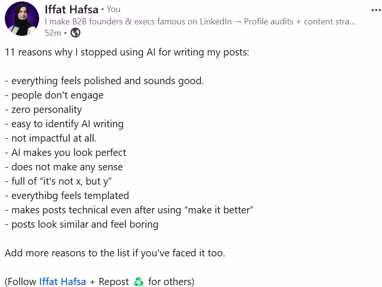Click the misspelled 'everythibg feels templated' line

tap(67, 196)
